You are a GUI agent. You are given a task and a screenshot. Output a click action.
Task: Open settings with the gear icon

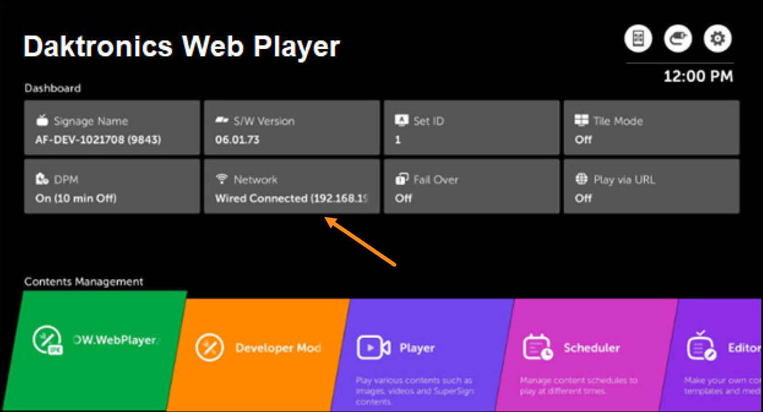[x=717, y=39]
